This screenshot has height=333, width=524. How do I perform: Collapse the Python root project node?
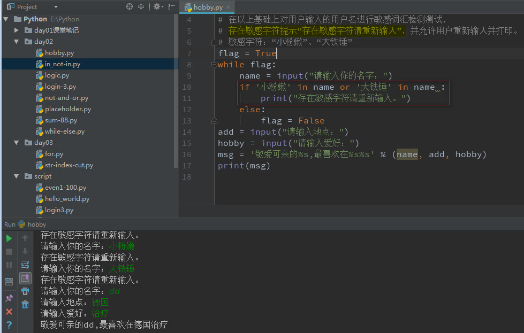point(6,19)
